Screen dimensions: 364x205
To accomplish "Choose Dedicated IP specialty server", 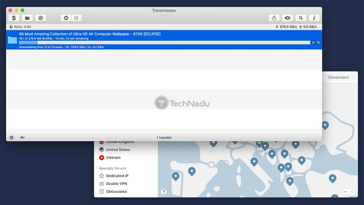I will 117,176.
